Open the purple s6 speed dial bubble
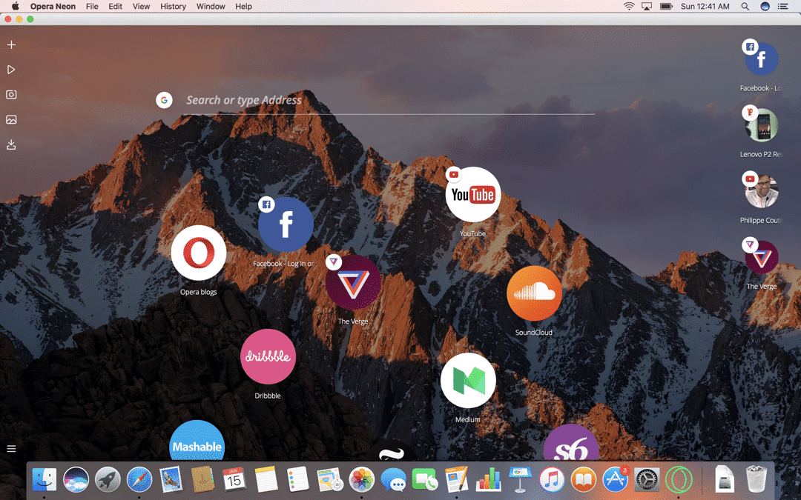801x500 pixels. [x=570, y=444]
